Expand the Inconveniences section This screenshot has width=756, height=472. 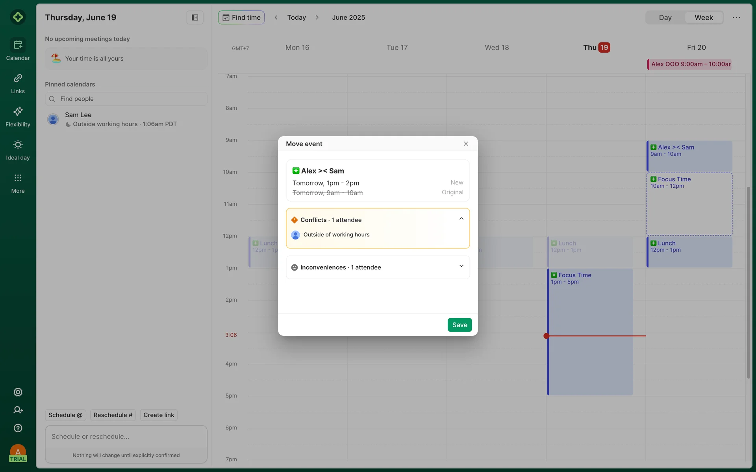point(461,267)
